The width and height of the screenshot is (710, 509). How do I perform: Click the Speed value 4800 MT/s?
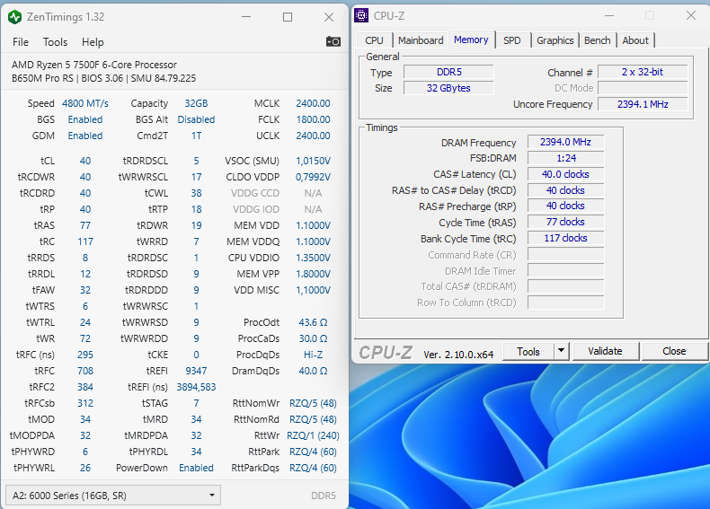(x=85, y=103)
